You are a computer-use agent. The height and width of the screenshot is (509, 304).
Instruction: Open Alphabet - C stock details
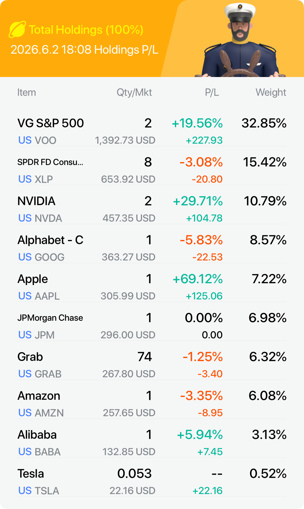(x=152, y=248)
